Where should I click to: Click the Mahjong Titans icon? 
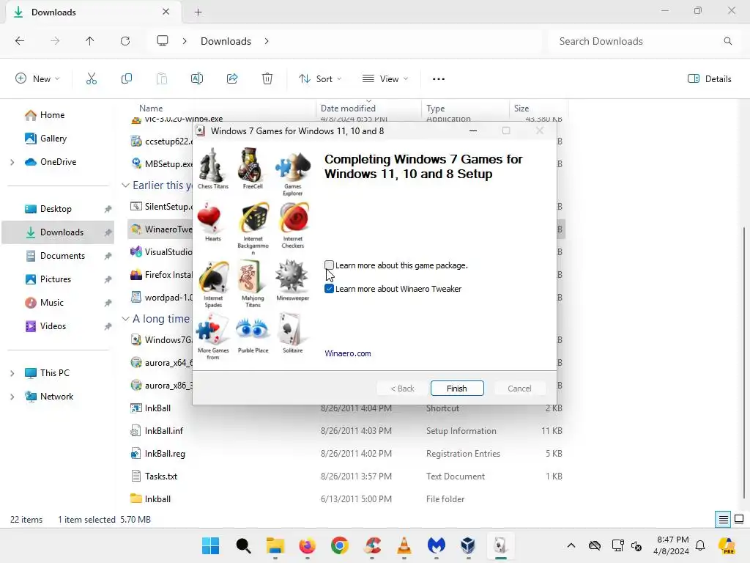point(251,276)
